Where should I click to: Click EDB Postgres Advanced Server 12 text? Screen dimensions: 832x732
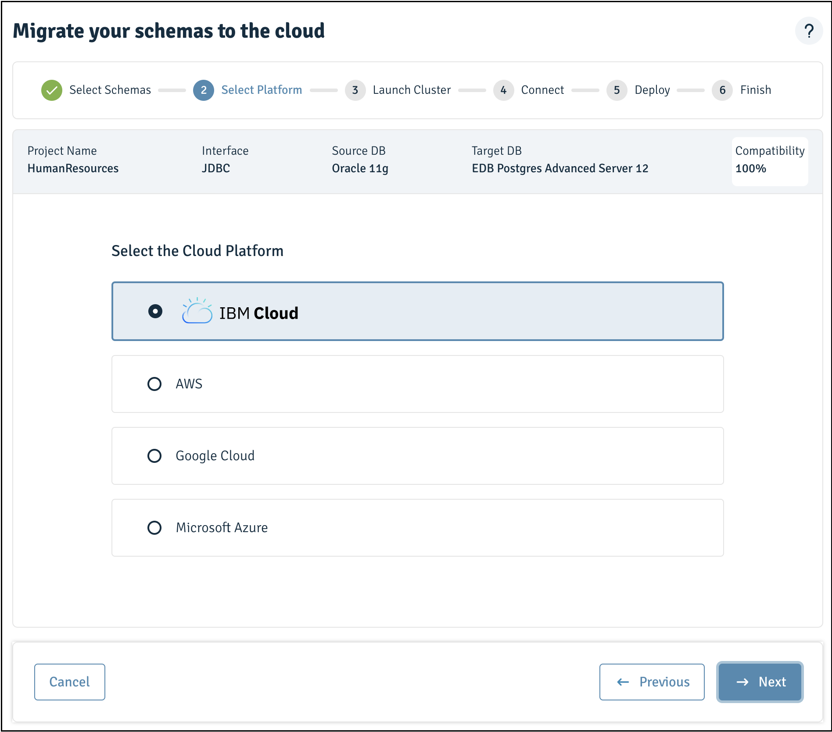(560, 169)
